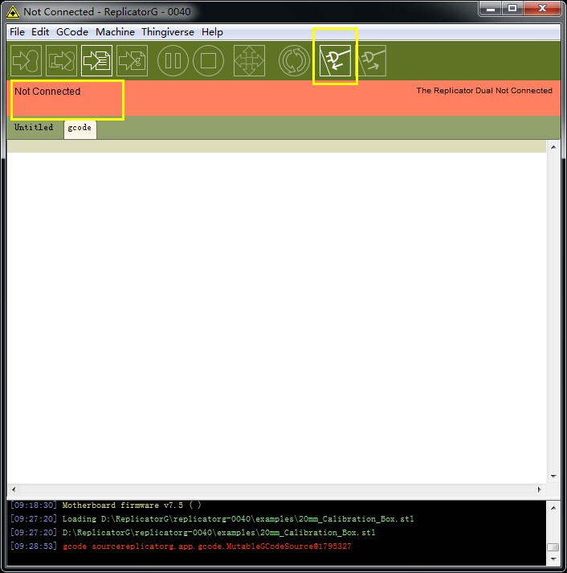The height and width of the screenshot is (573, 567).
Task: Open the control panel arrows icon
Action: coord(249,60)
